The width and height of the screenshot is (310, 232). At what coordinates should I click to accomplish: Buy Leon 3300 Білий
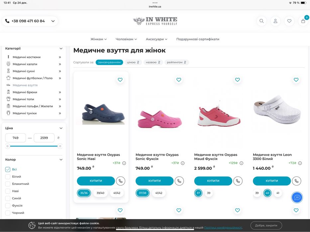tap(272, 181)
